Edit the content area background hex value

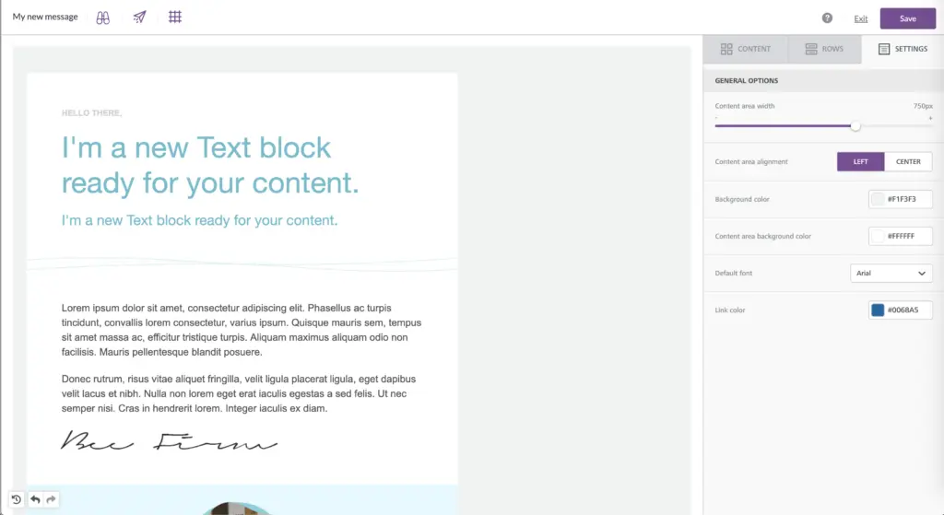(x=902, y=237)
